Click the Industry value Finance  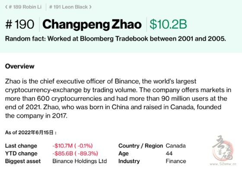coord(176,161)
